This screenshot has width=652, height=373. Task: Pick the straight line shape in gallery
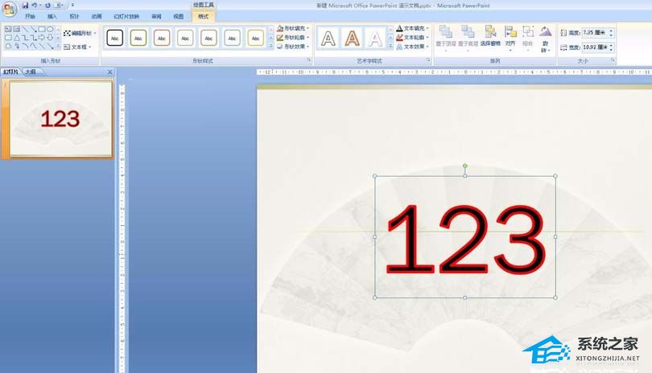(26, 29)
